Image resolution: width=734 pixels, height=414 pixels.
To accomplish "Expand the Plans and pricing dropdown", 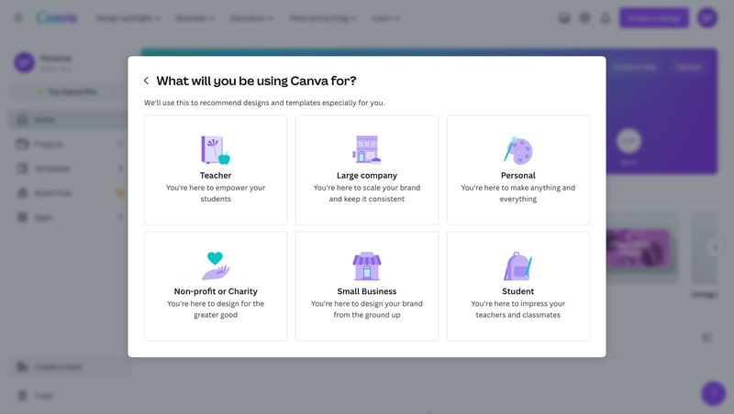I will [323, 17].
